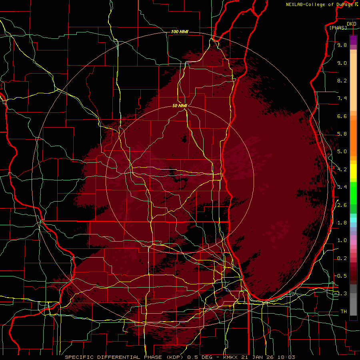Image resolution: width=360 pixels, height=360 pixels.
Task: Click the 4.2 scale value
Action: [x=342, y=170]
